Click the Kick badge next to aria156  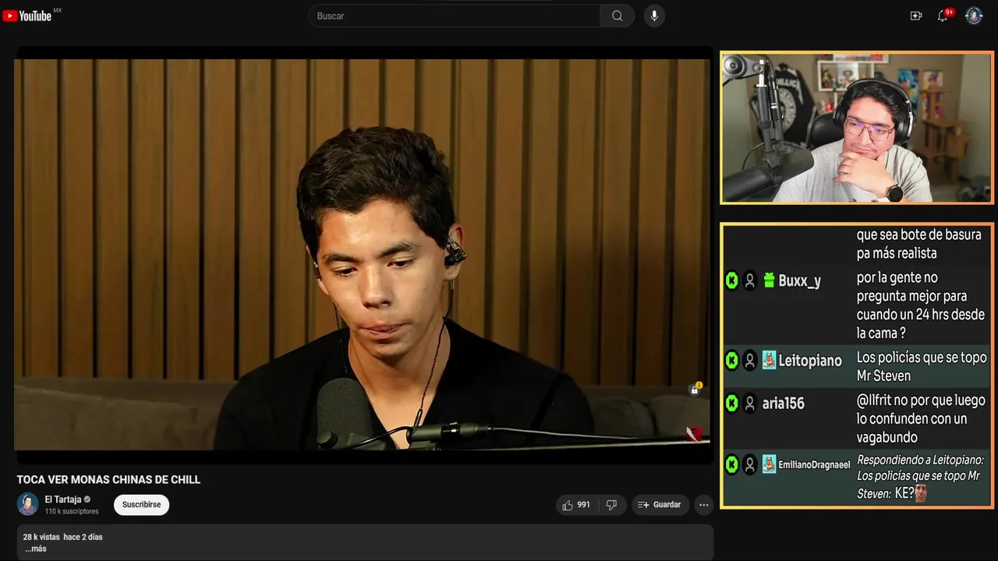[x=731, y=403]
